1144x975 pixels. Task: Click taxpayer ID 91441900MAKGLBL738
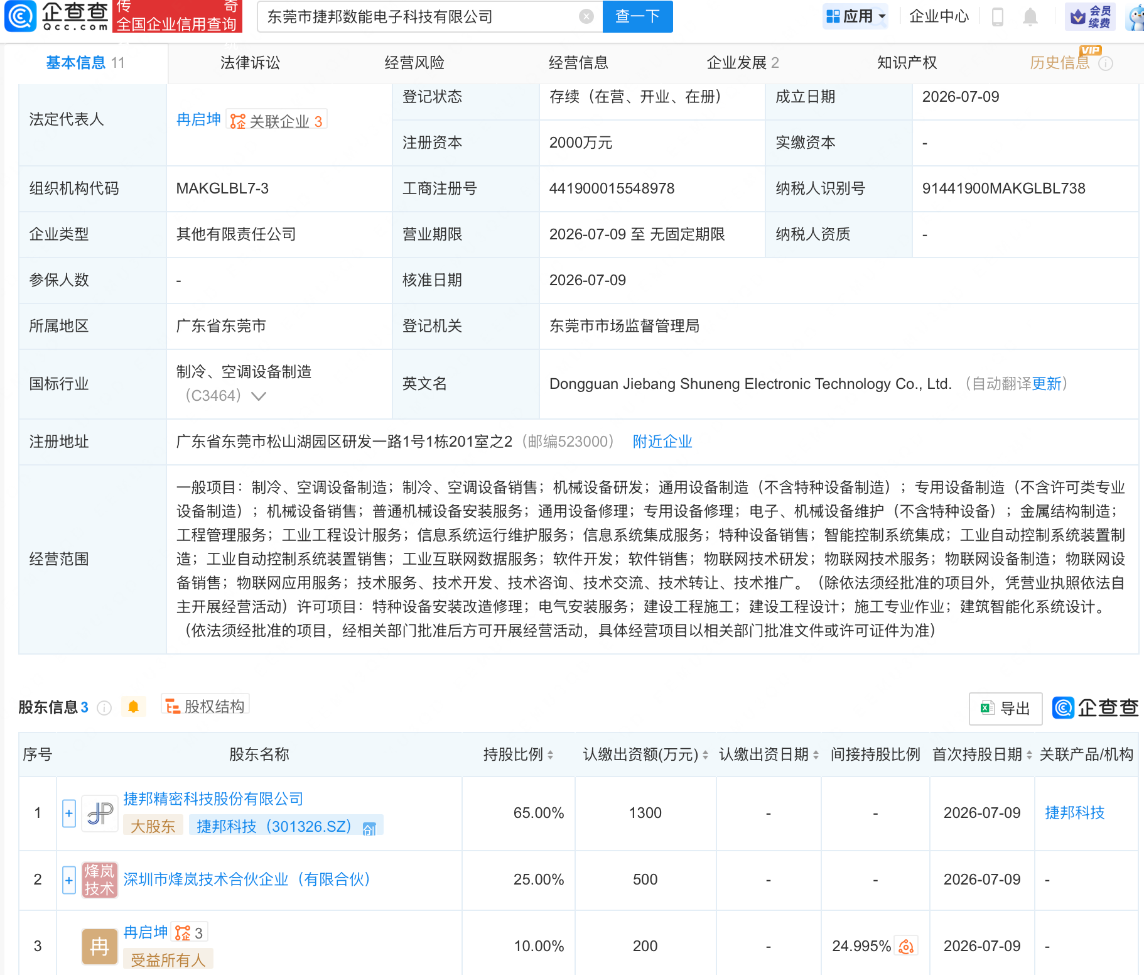(1003, 188)
